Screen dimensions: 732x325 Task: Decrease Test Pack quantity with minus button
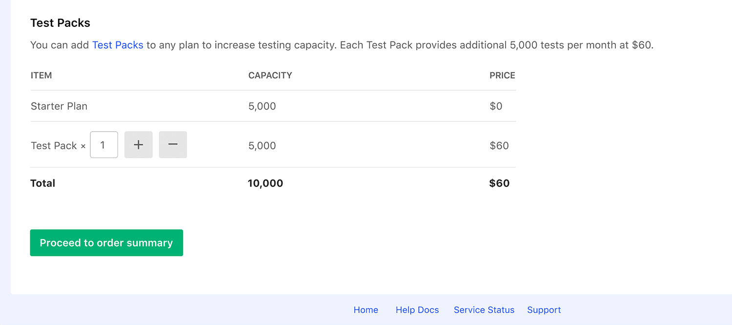(173, 144)
